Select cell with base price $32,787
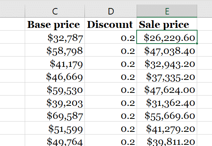Viewport: 212px width, 146px height. click(x=55, y=37)
